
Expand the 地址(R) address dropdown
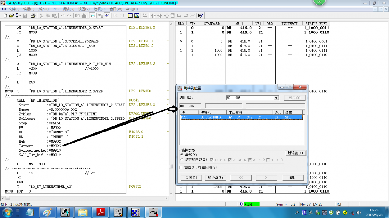[x=276, y=98]
